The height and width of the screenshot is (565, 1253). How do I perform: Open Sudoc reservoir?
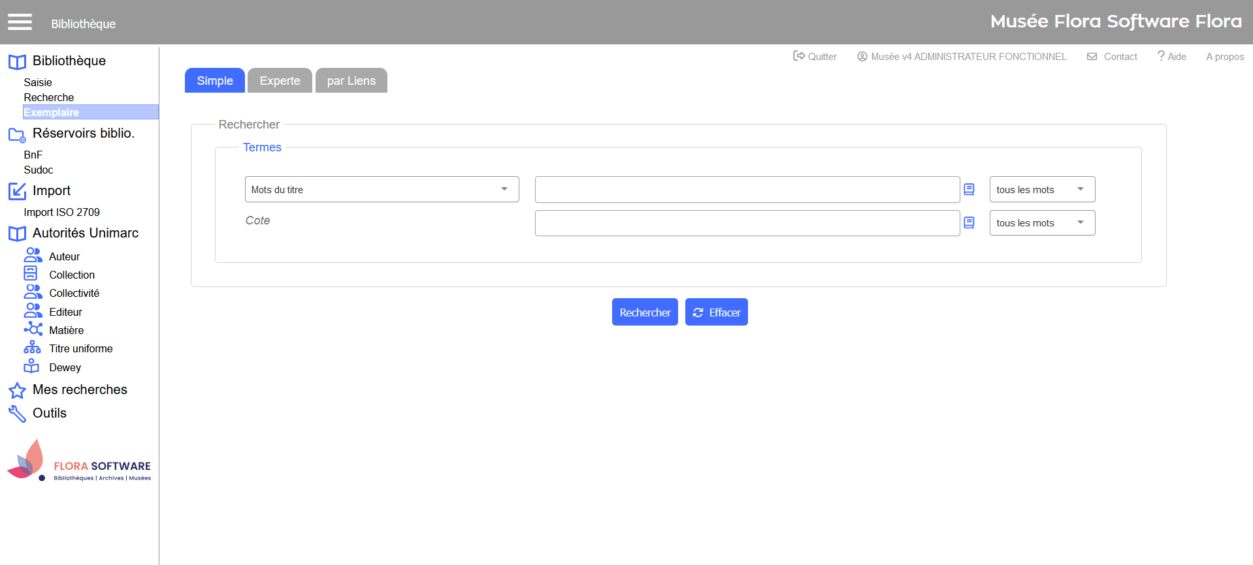(39, 170)
